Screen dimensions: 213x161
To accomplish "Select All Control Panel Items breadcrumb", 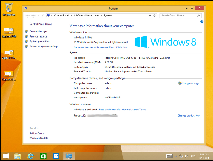I will 86,16.
